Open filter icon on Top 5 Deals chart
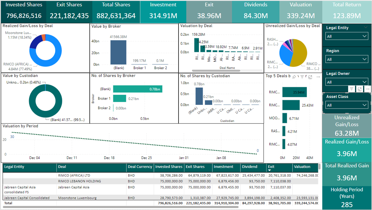Viewport: 372px width, 210px height. pyautogui.click(x=302, y=77)
